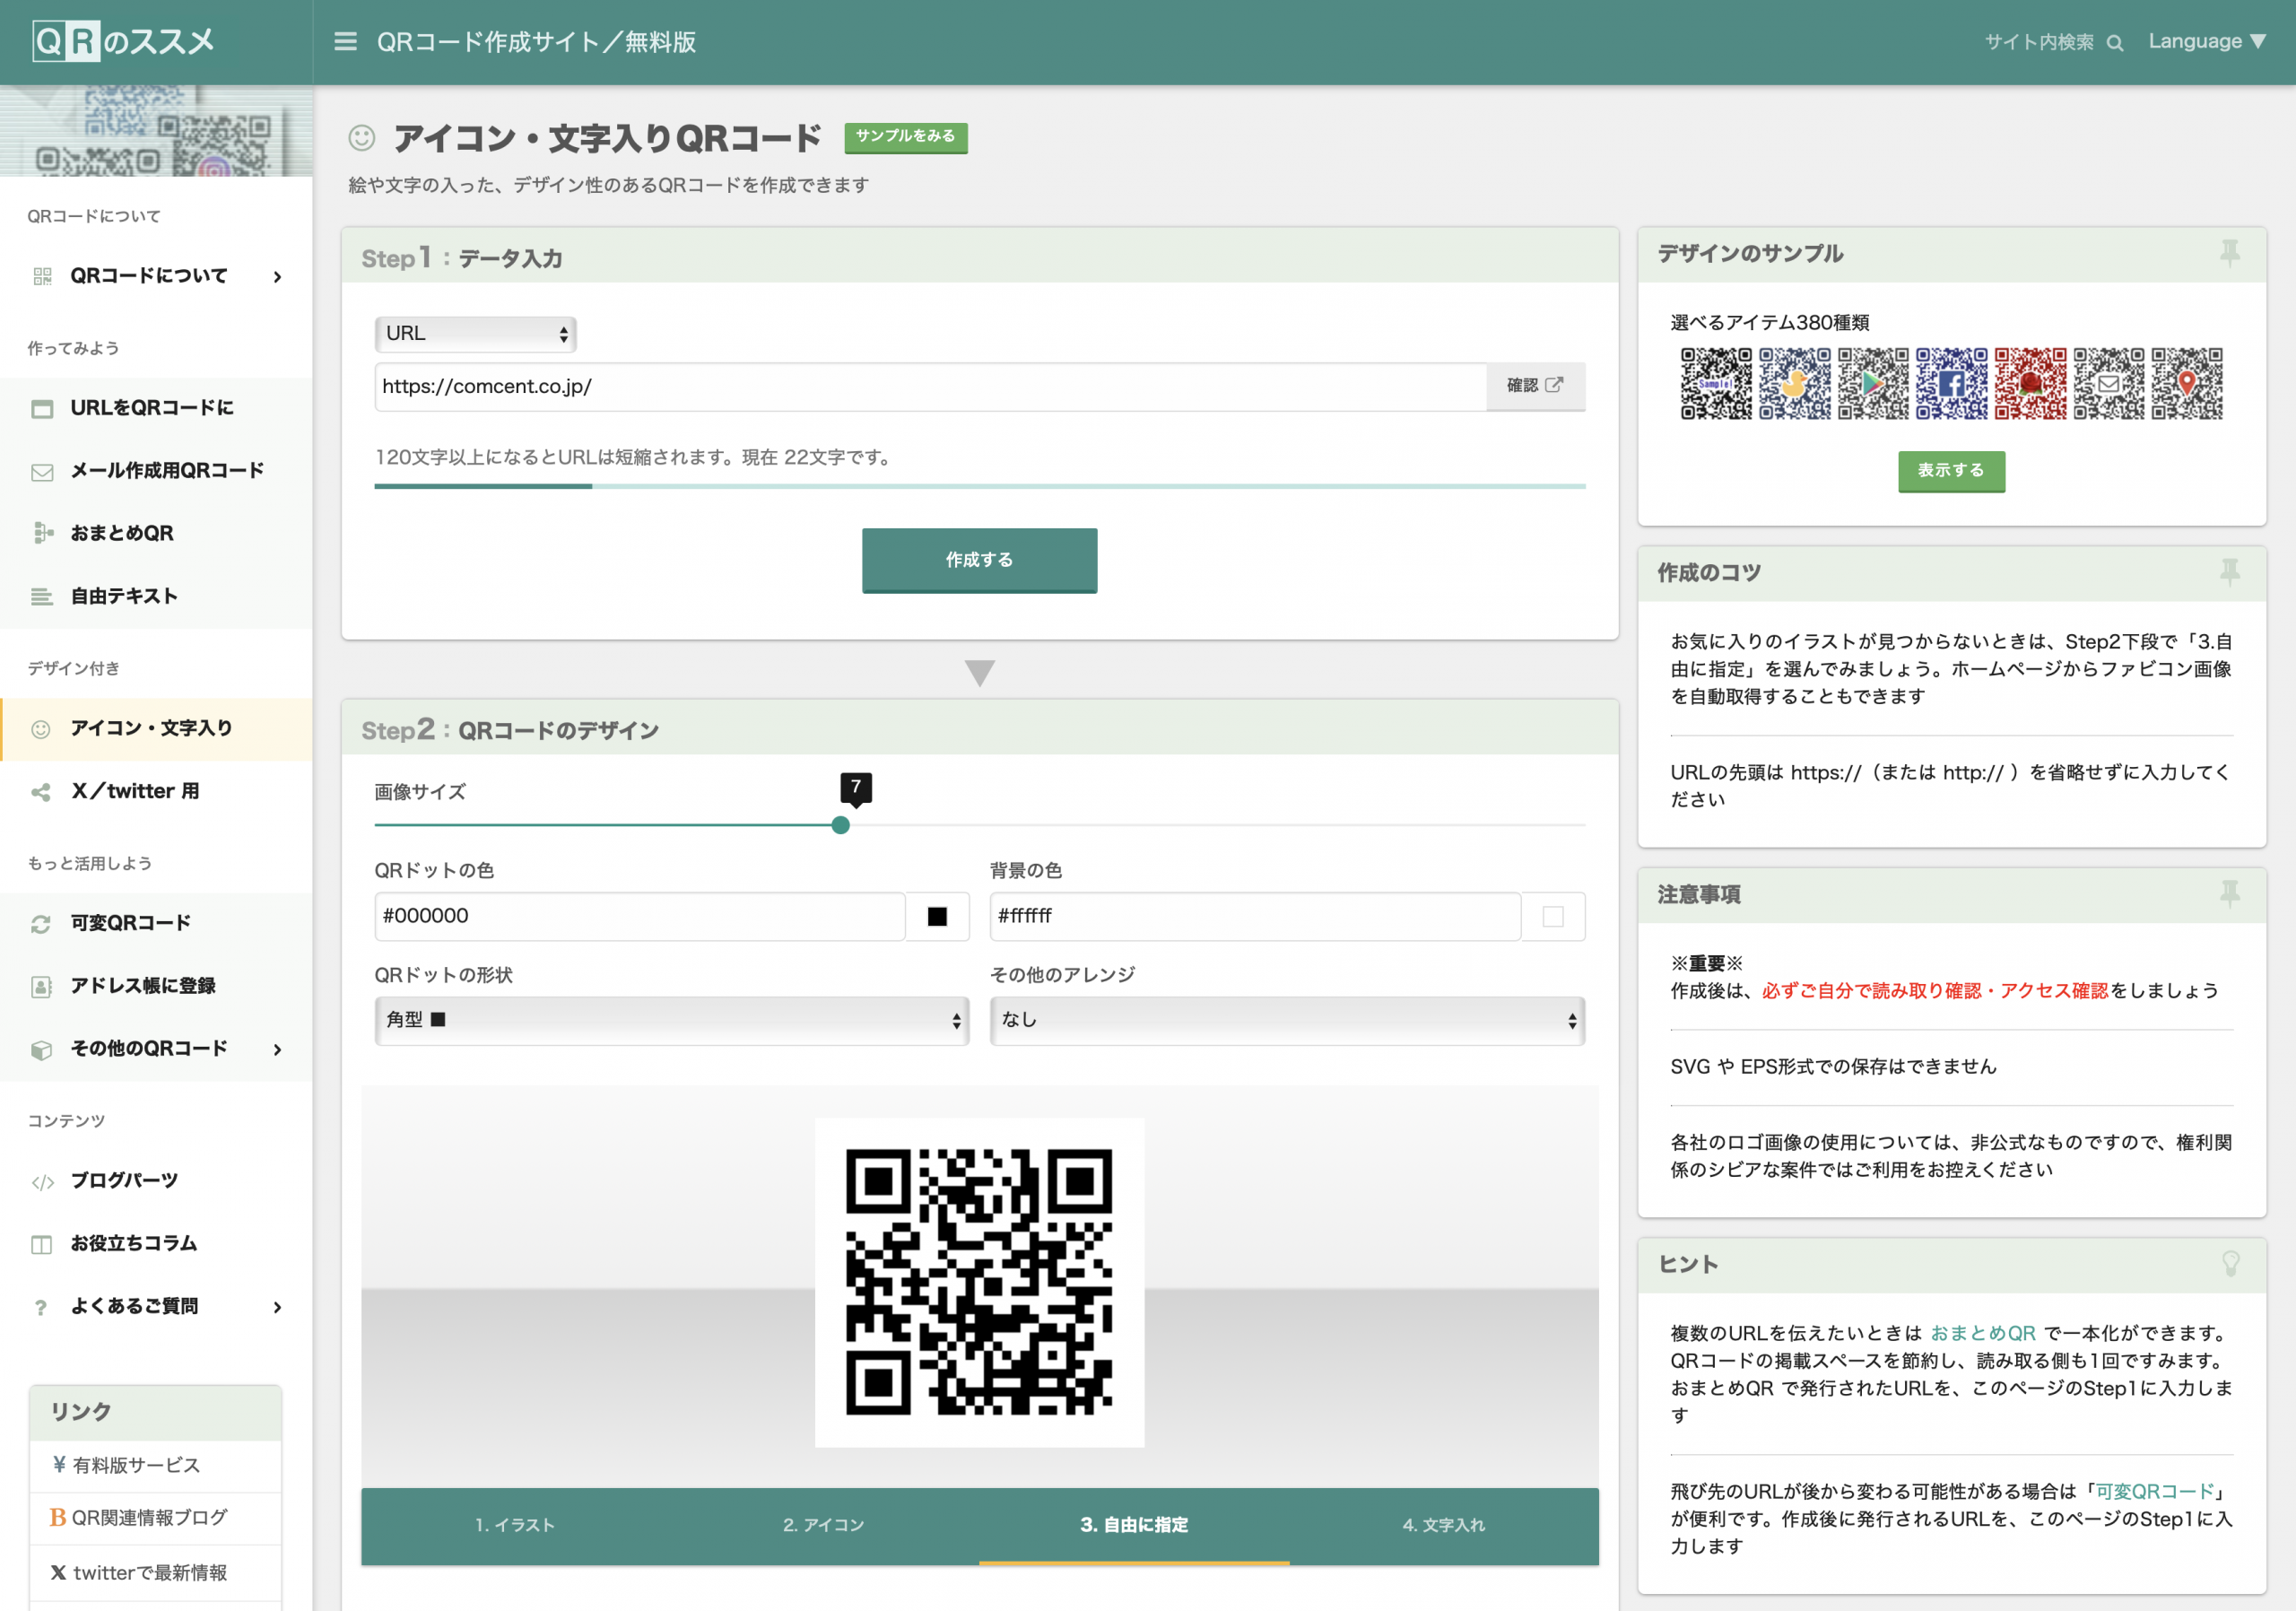This screenshot has width=2296, height=1611.
Task: Open サンプルをみる next to the title
Action: coord(905,137)
